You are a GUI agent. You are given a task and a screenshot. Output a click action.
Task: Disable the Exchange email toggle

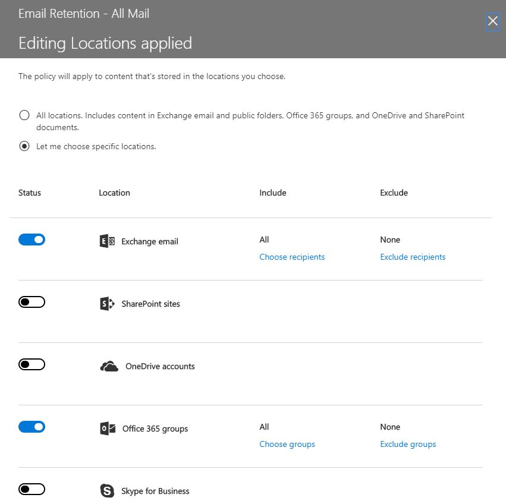point(32,240)
